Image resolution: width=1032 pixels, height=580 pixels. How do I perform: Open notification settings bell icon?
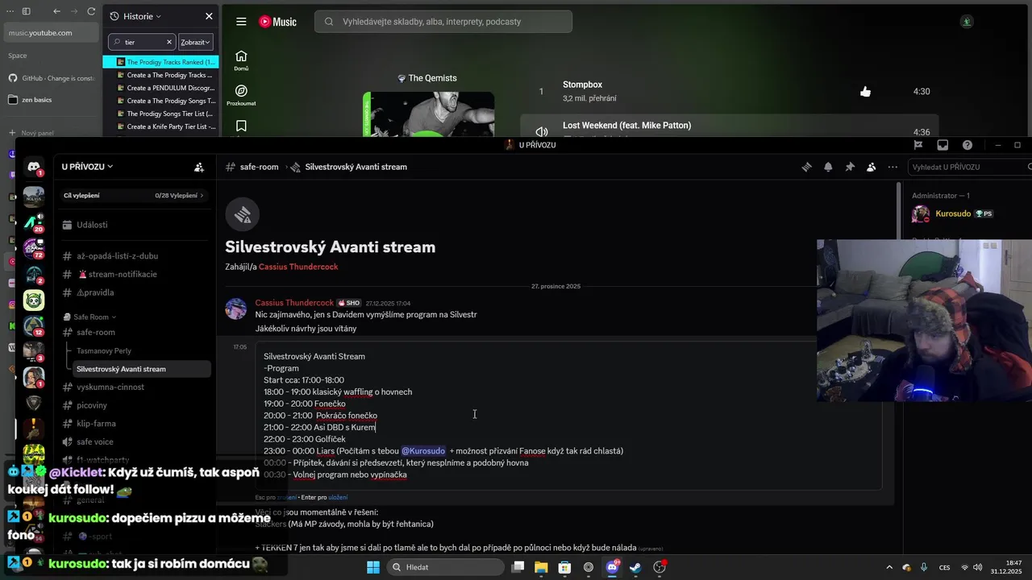click(x=828, y=167)
